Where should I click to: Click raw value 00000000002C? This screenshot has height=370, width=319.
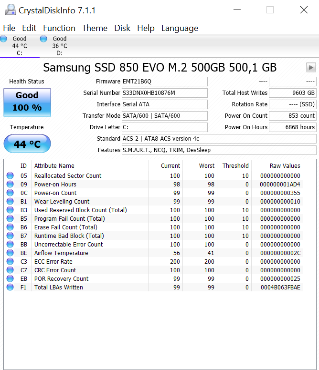click(x=280, y=253)
